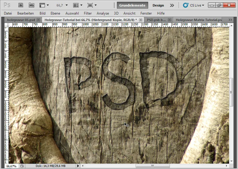Screen dimensions: 238x169
Task: Close the holzgravur-01.psd tab
Action: point(38,20)
